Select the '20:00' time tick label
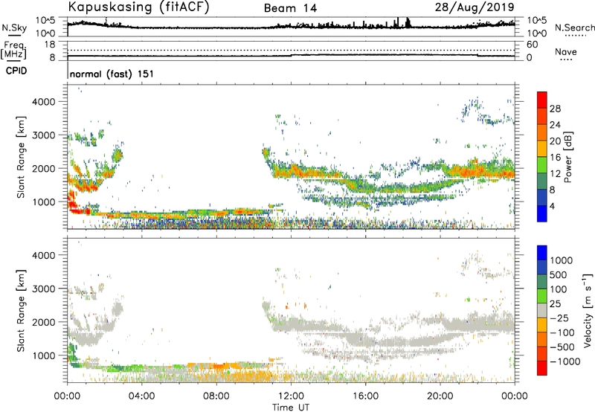This screenshot has height=412, width=595. (x=440, y=396)
